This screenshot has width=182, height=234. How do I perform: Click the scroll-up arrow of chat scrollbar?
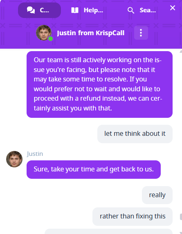click(181, 52)
